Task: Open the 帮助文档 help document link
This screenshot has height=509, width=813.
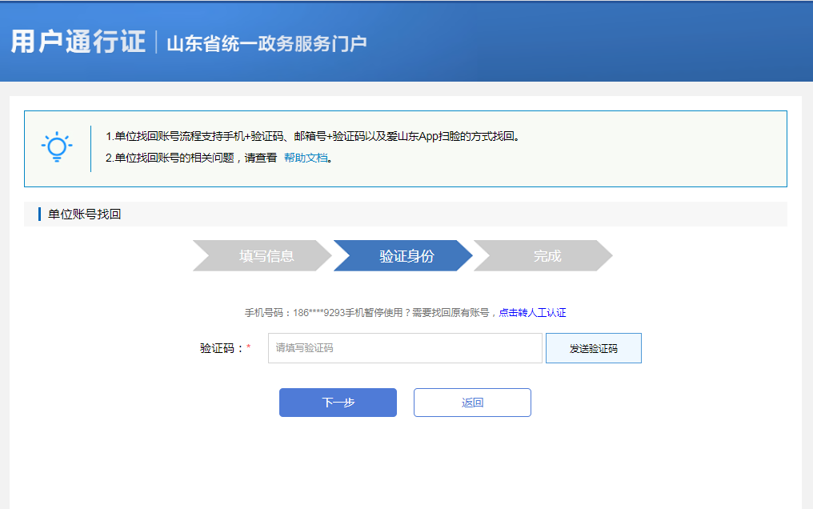Action: pos(306,158)
